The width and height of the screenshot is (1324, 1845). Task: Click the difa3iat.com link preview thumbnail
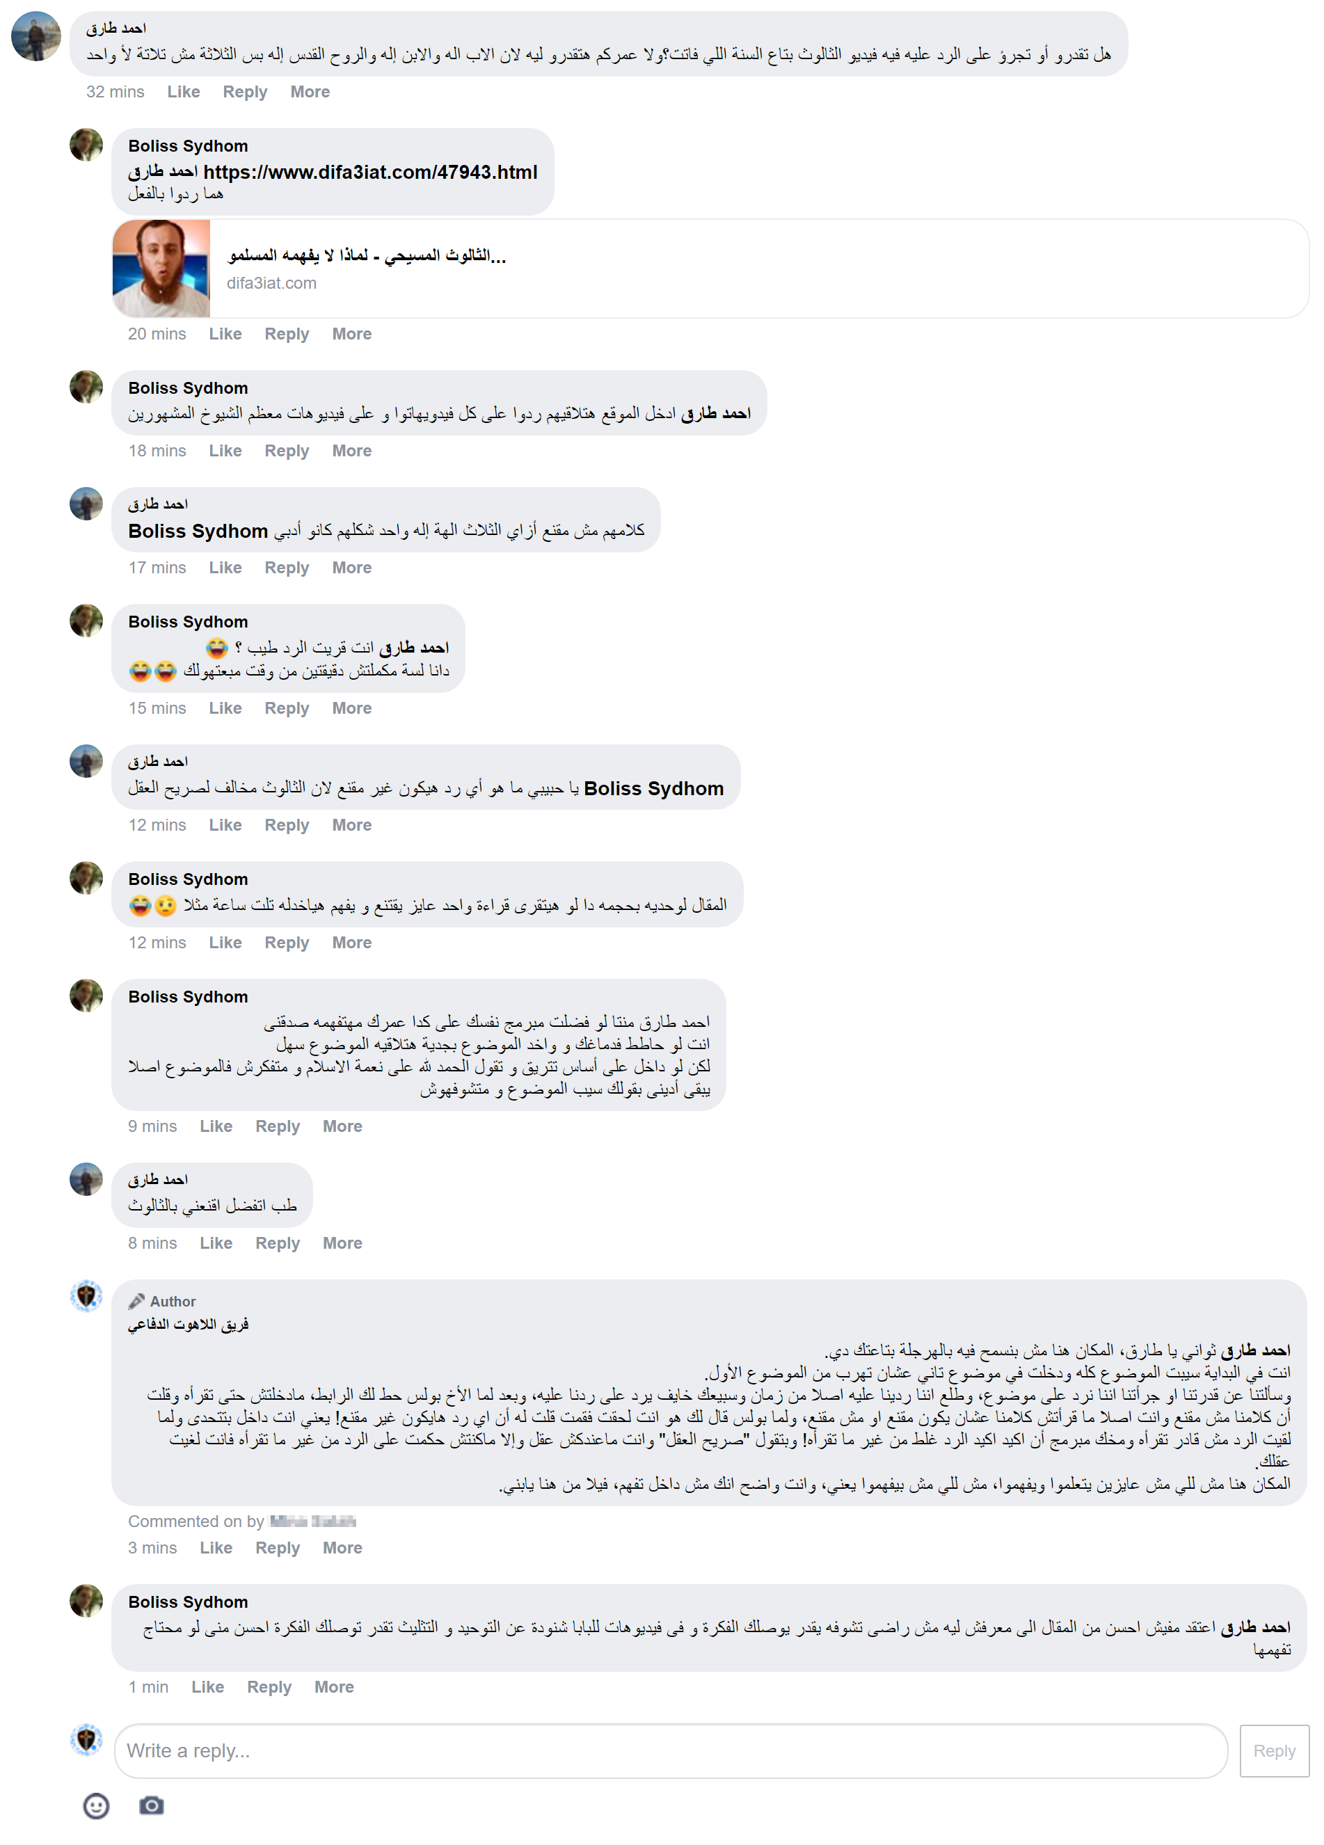point(161,269)
